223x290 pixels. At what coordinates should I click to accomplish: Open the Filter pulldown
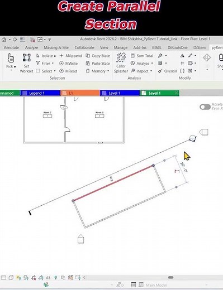point(45,64)
